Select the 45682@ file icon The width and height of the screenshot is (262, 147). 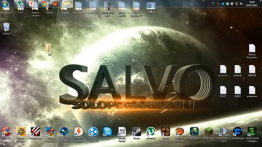[x=252, y=71]
